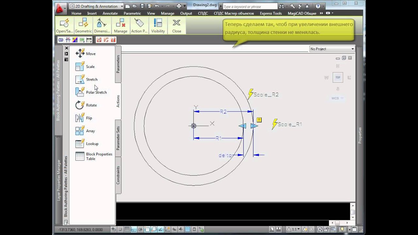Select the Stretch action

[x=87, y=79]
